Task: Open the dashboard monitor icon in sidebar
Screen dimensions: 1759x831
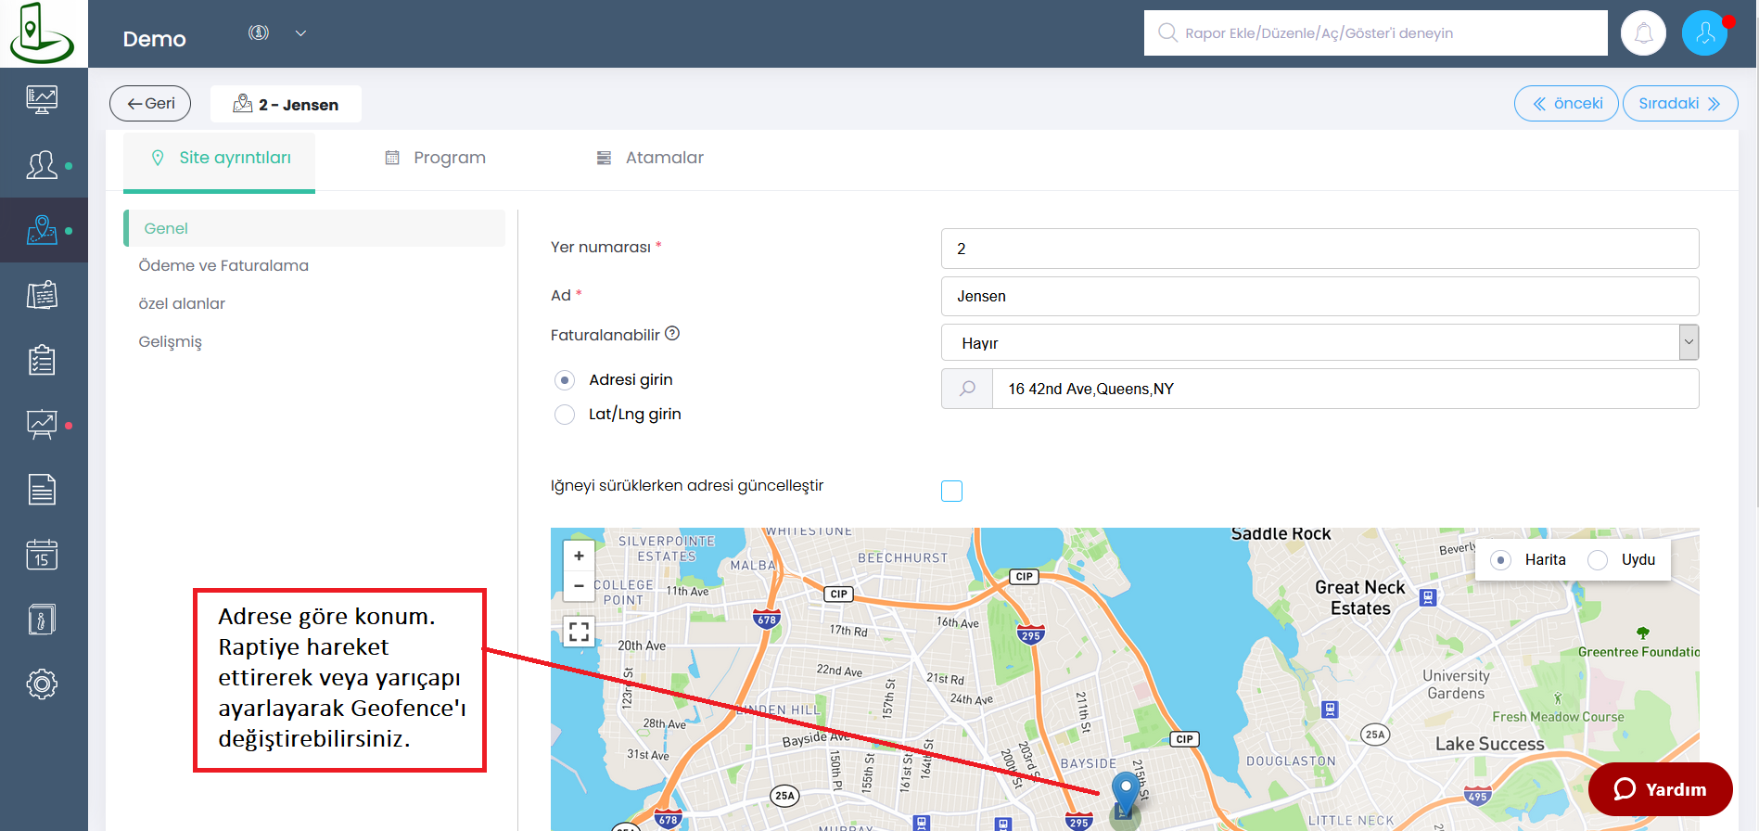Action: point(42,99)
